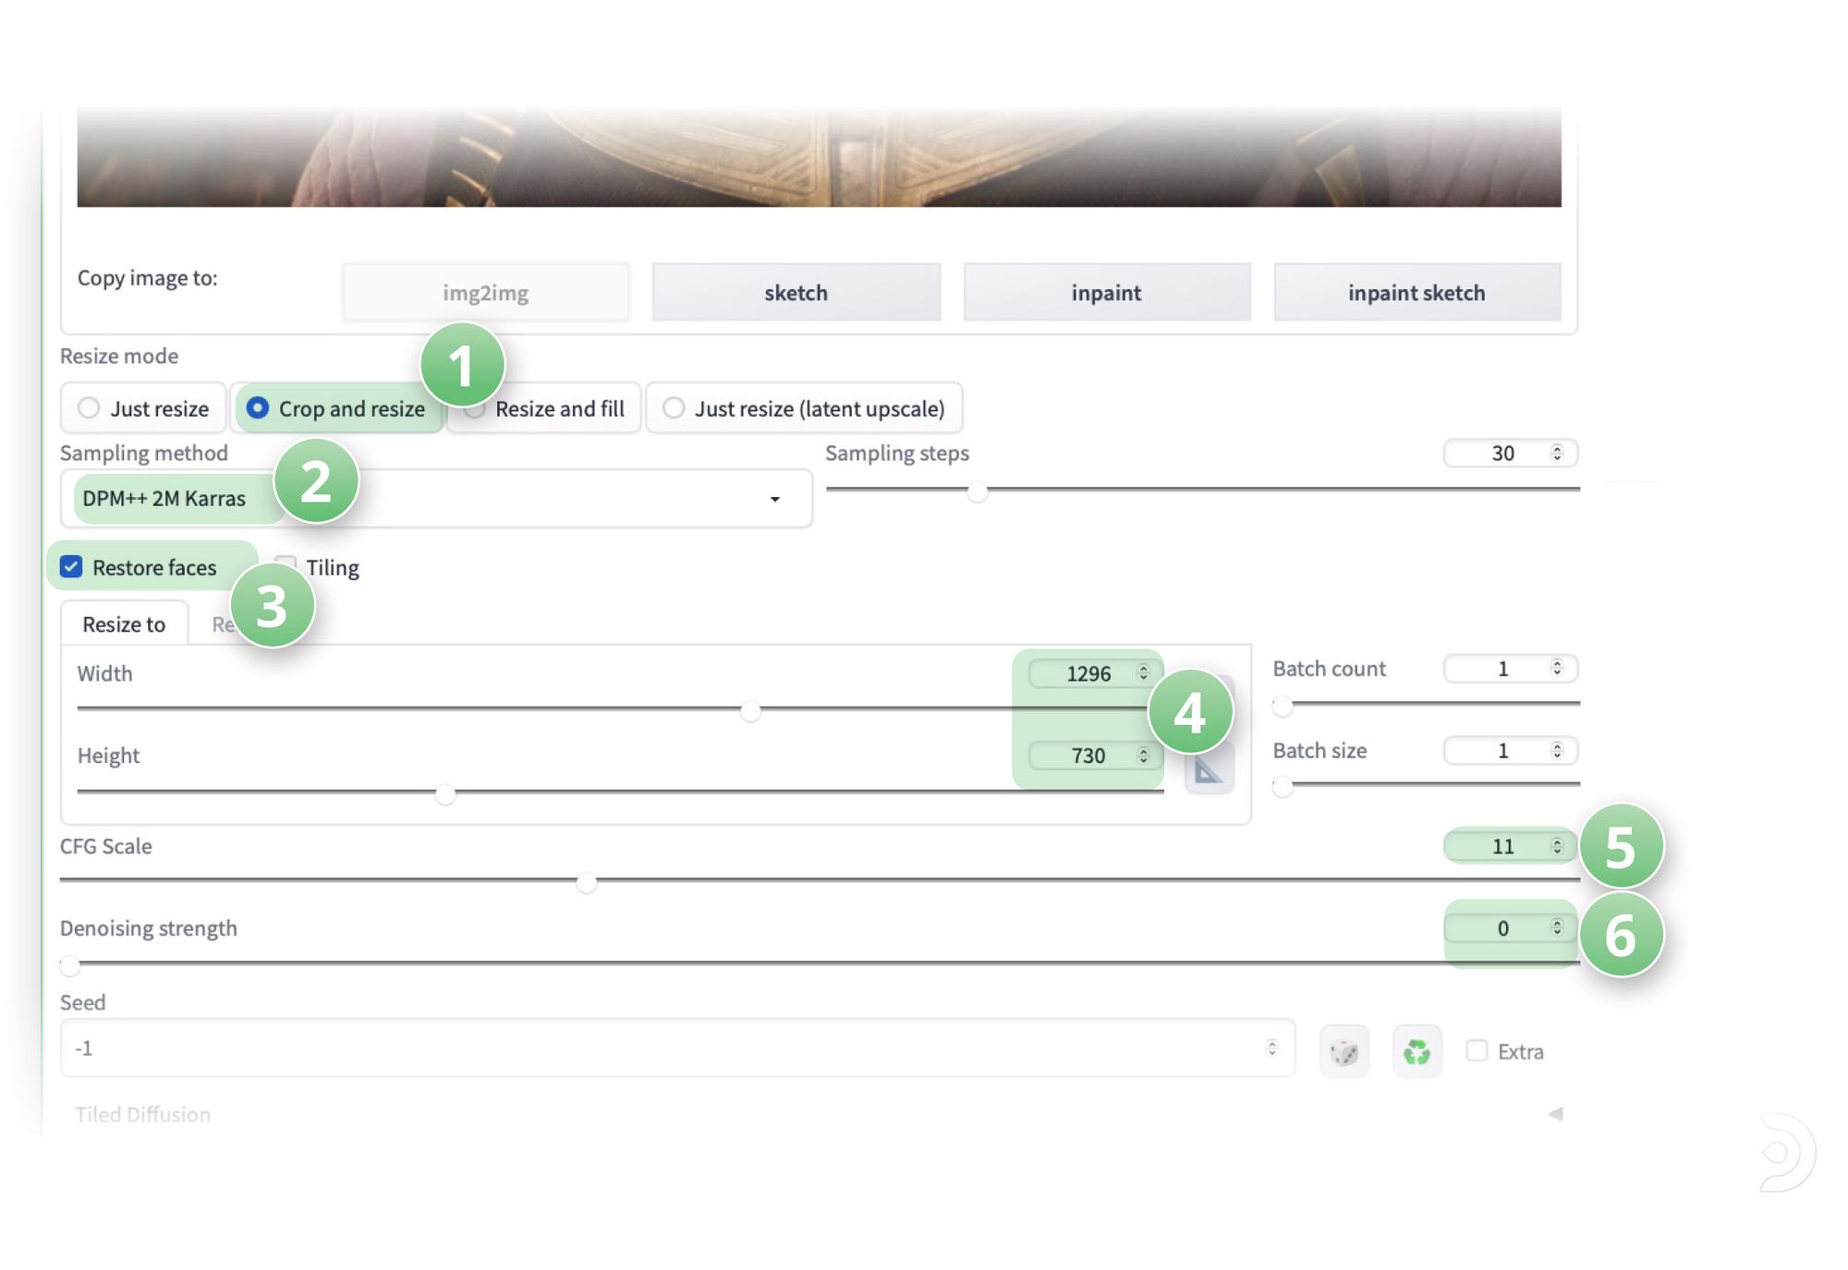Click the Denoising strength slider handle

(x=70, y=966)
